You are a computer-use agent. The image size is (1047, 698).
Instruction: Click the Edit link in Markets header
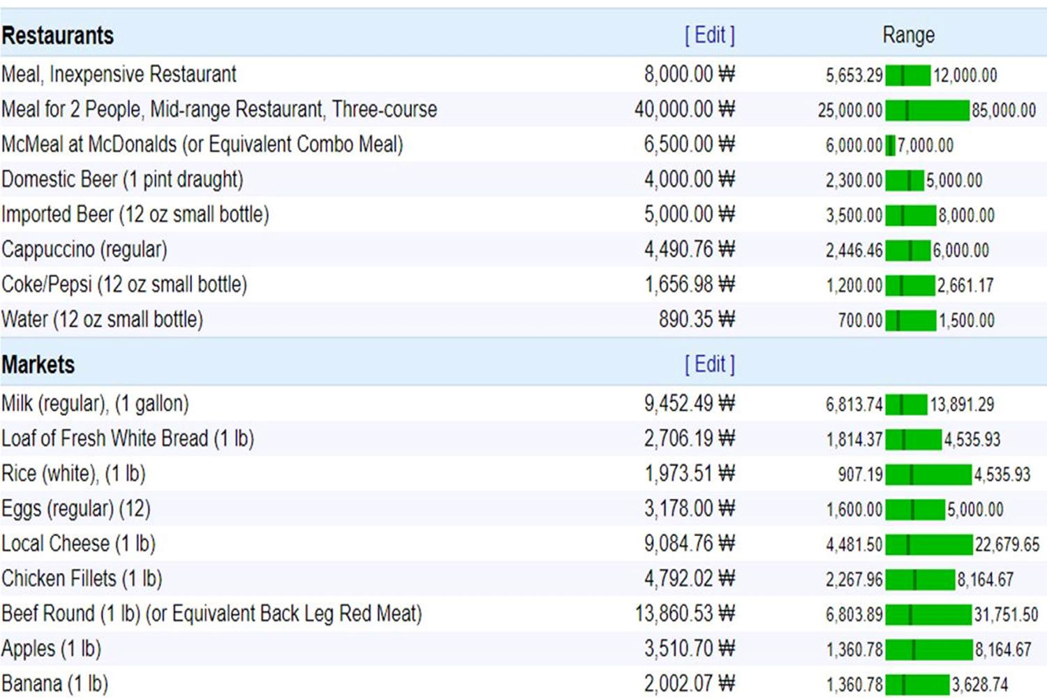point(710,364)
